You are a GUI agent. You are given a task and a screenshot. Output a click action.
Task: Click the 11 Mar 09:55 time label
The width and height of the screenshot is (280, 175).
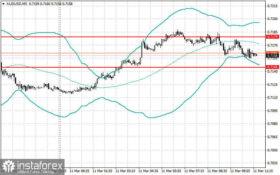[x=240, y=171]
